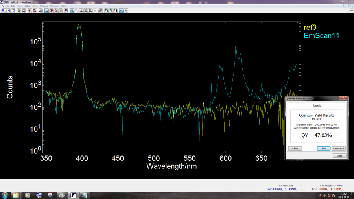Open the media player taskbar icon

point(27,195)
